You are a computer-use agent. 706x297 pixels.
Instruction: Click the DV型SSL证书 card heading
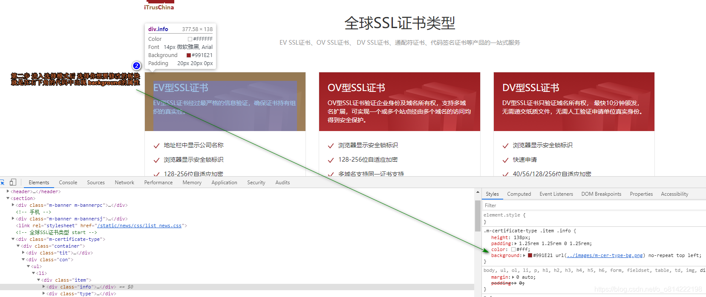click(x=530, y=88)
